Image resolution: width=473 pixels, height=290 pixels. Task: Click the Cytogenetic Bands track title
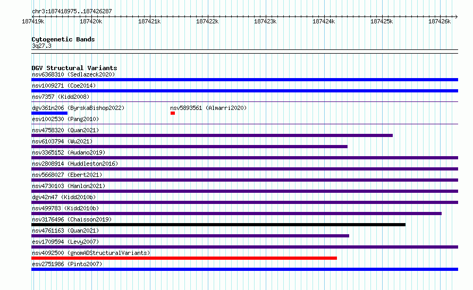63,39
